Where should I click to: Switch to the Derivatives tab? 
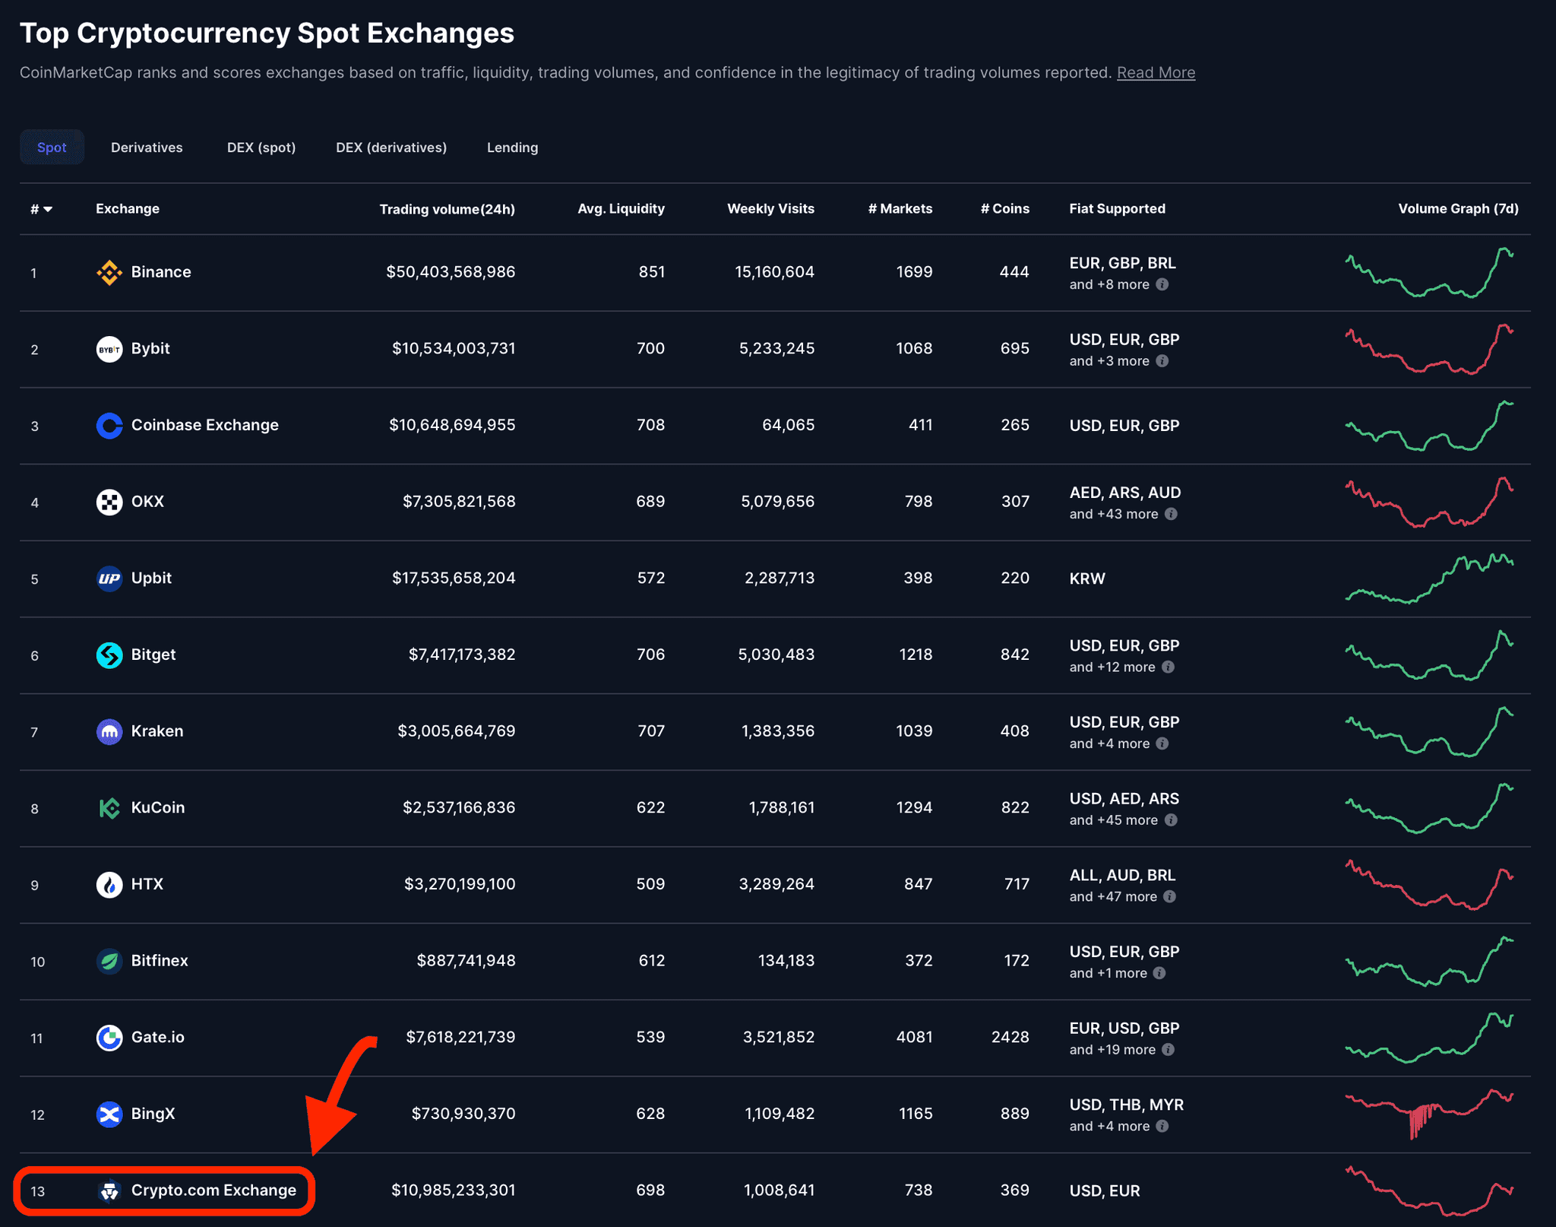[x=147, y=147]
